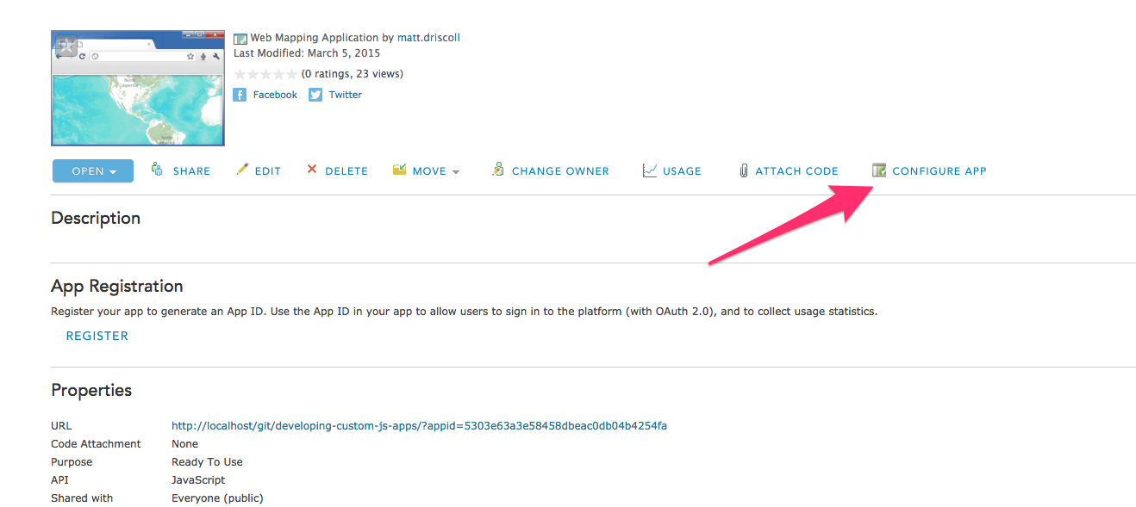
Task: Click the 'Code Attachment' property label
Action: tap(96, 444)
